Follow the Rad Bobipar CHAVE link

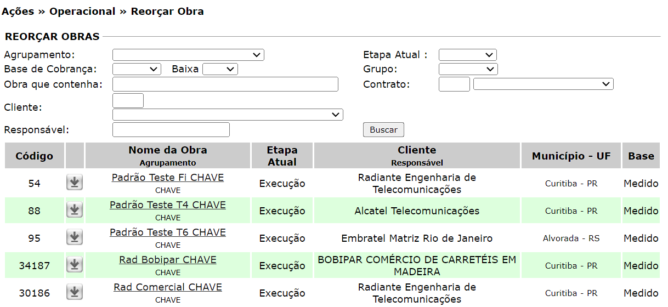[168, 260]
